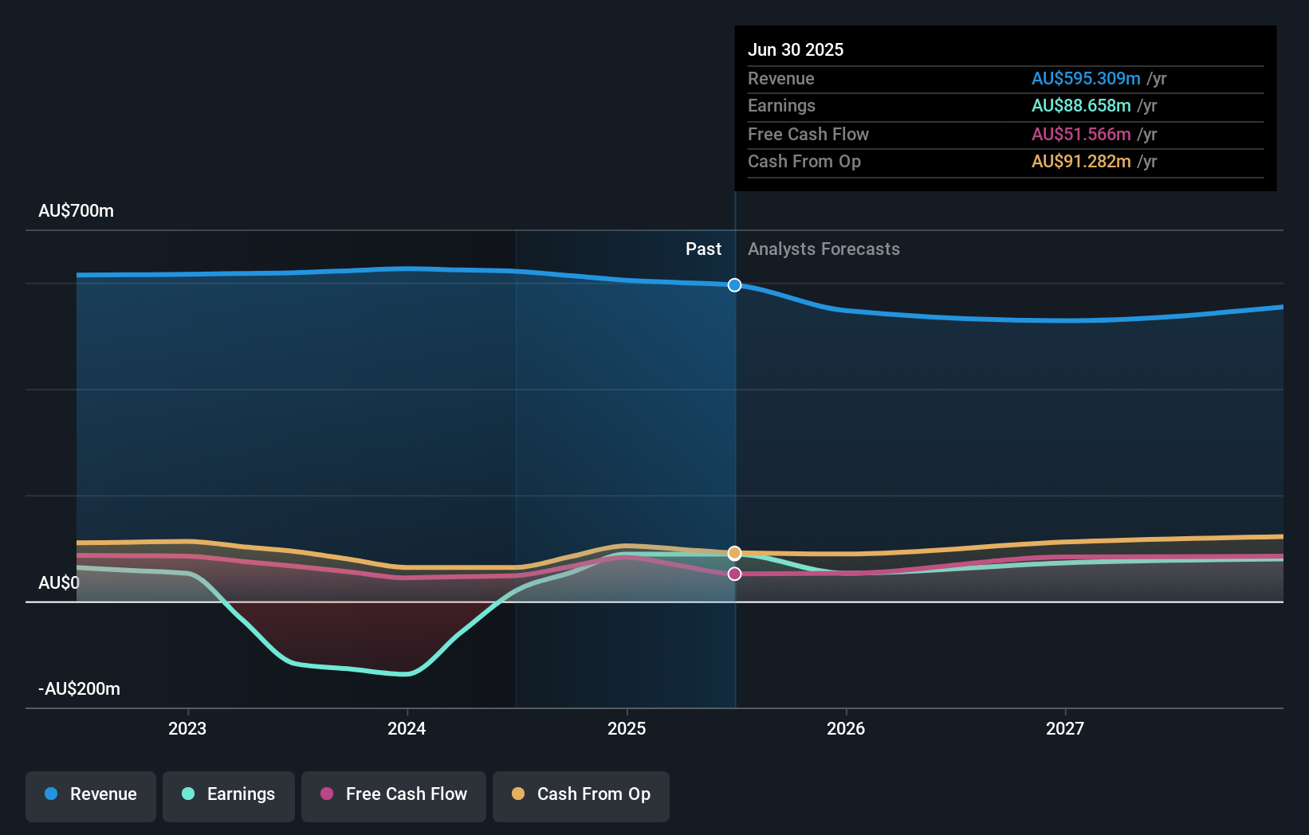
Task: Toggle the Earnings series visibility
Action: (x=228, y=794)
